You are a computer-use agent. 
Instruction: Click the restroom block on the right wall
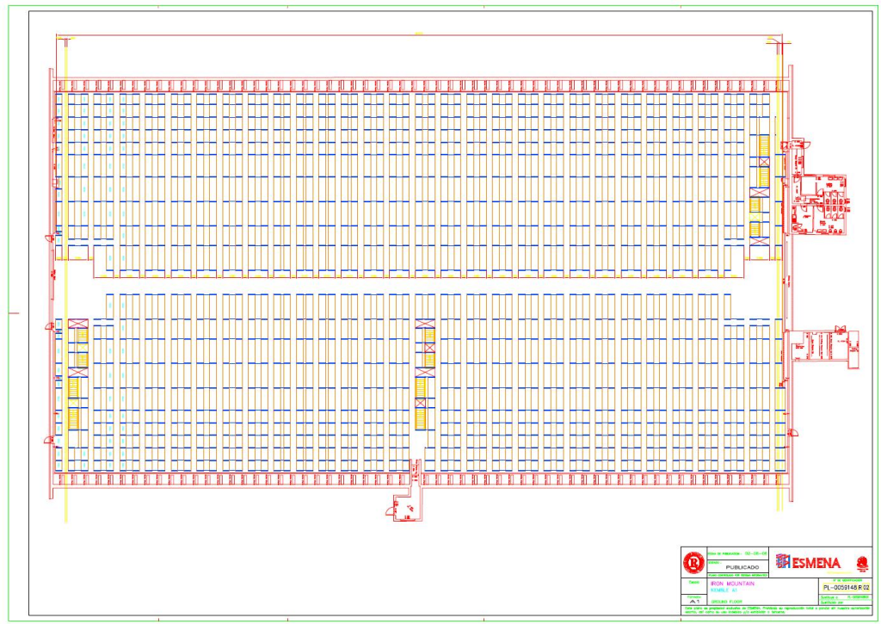click(x=819, y=205)
